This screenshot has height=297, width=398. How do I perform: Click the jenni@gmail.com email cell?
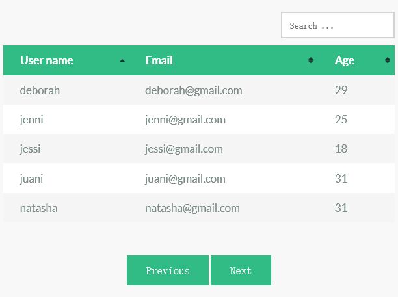(x=185, y=120)
